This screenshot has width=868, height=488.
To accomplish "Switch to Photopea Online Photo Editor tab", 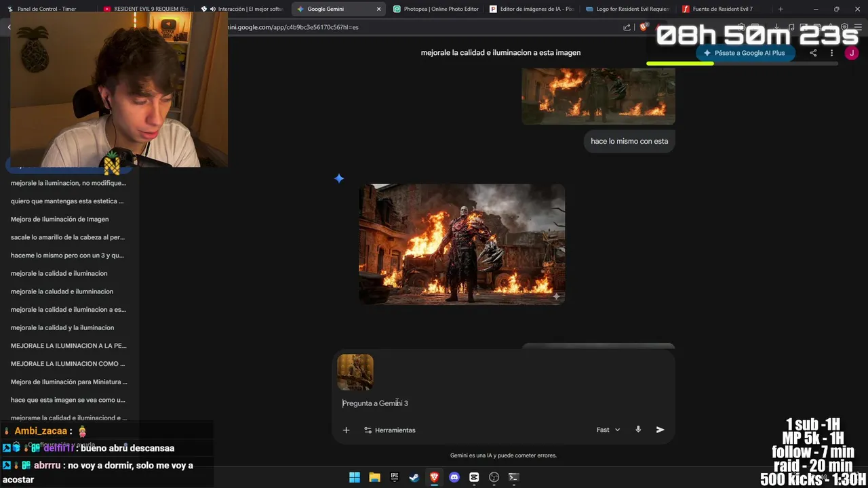I will pyautogui.click(x=435, y=9).
